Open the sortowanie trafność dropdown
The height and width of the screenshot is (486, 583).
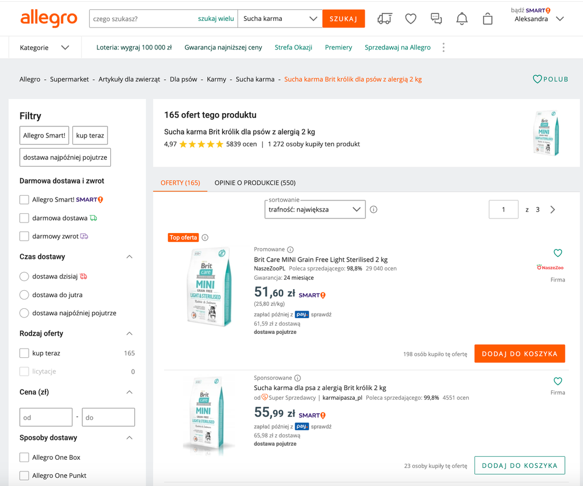pos(315,210)
